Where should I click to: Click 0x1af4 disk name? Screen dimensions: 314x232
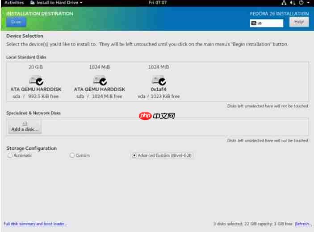(x=159, y=89)
